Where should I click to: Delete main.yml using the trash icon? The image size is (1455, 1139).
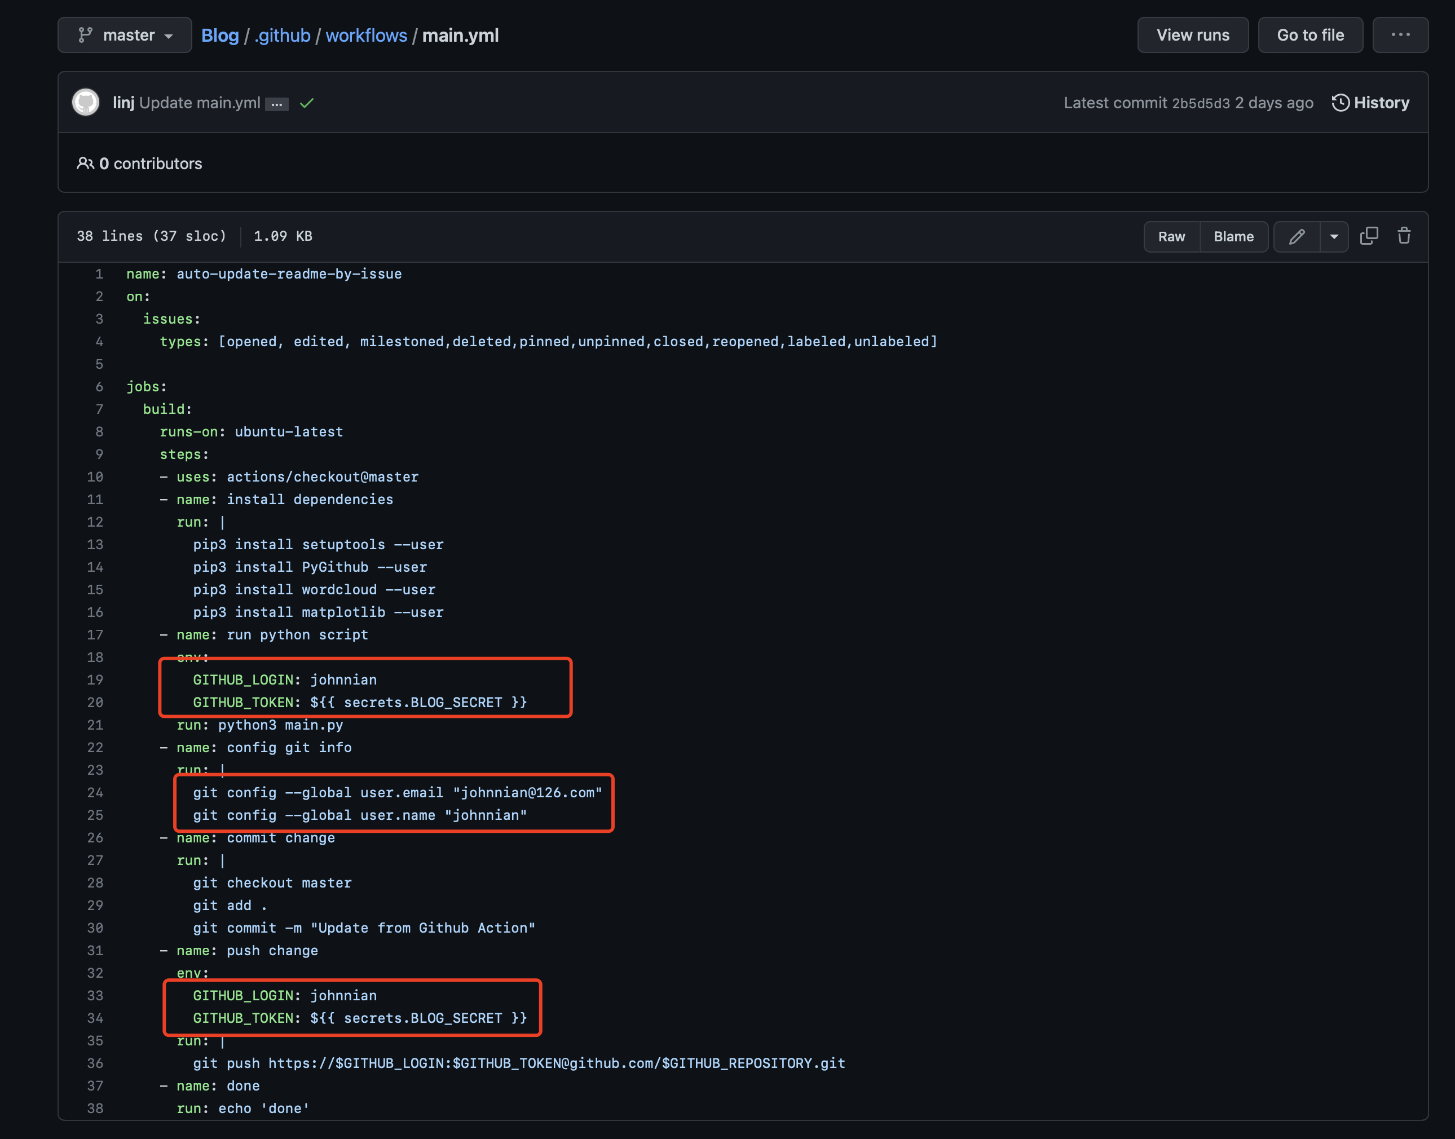(1404, 236)
